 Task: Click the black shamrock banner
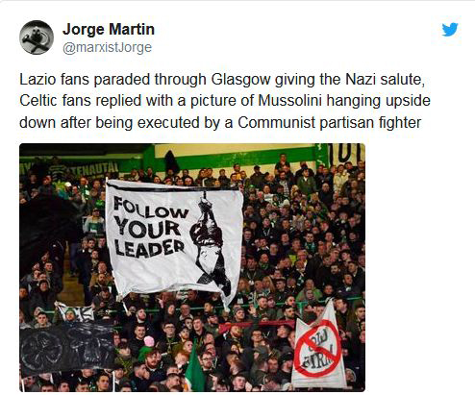pos(67,348)
